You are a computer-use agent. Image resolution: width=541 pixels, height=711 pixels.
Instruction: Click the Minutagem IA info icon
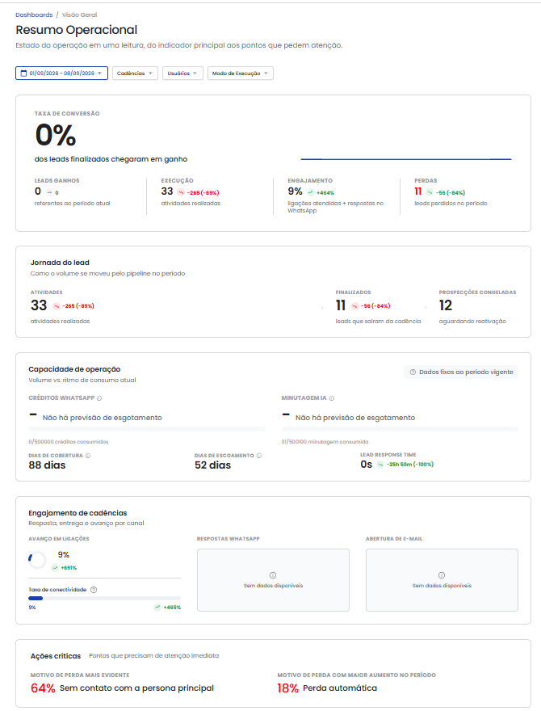point(332,398)
